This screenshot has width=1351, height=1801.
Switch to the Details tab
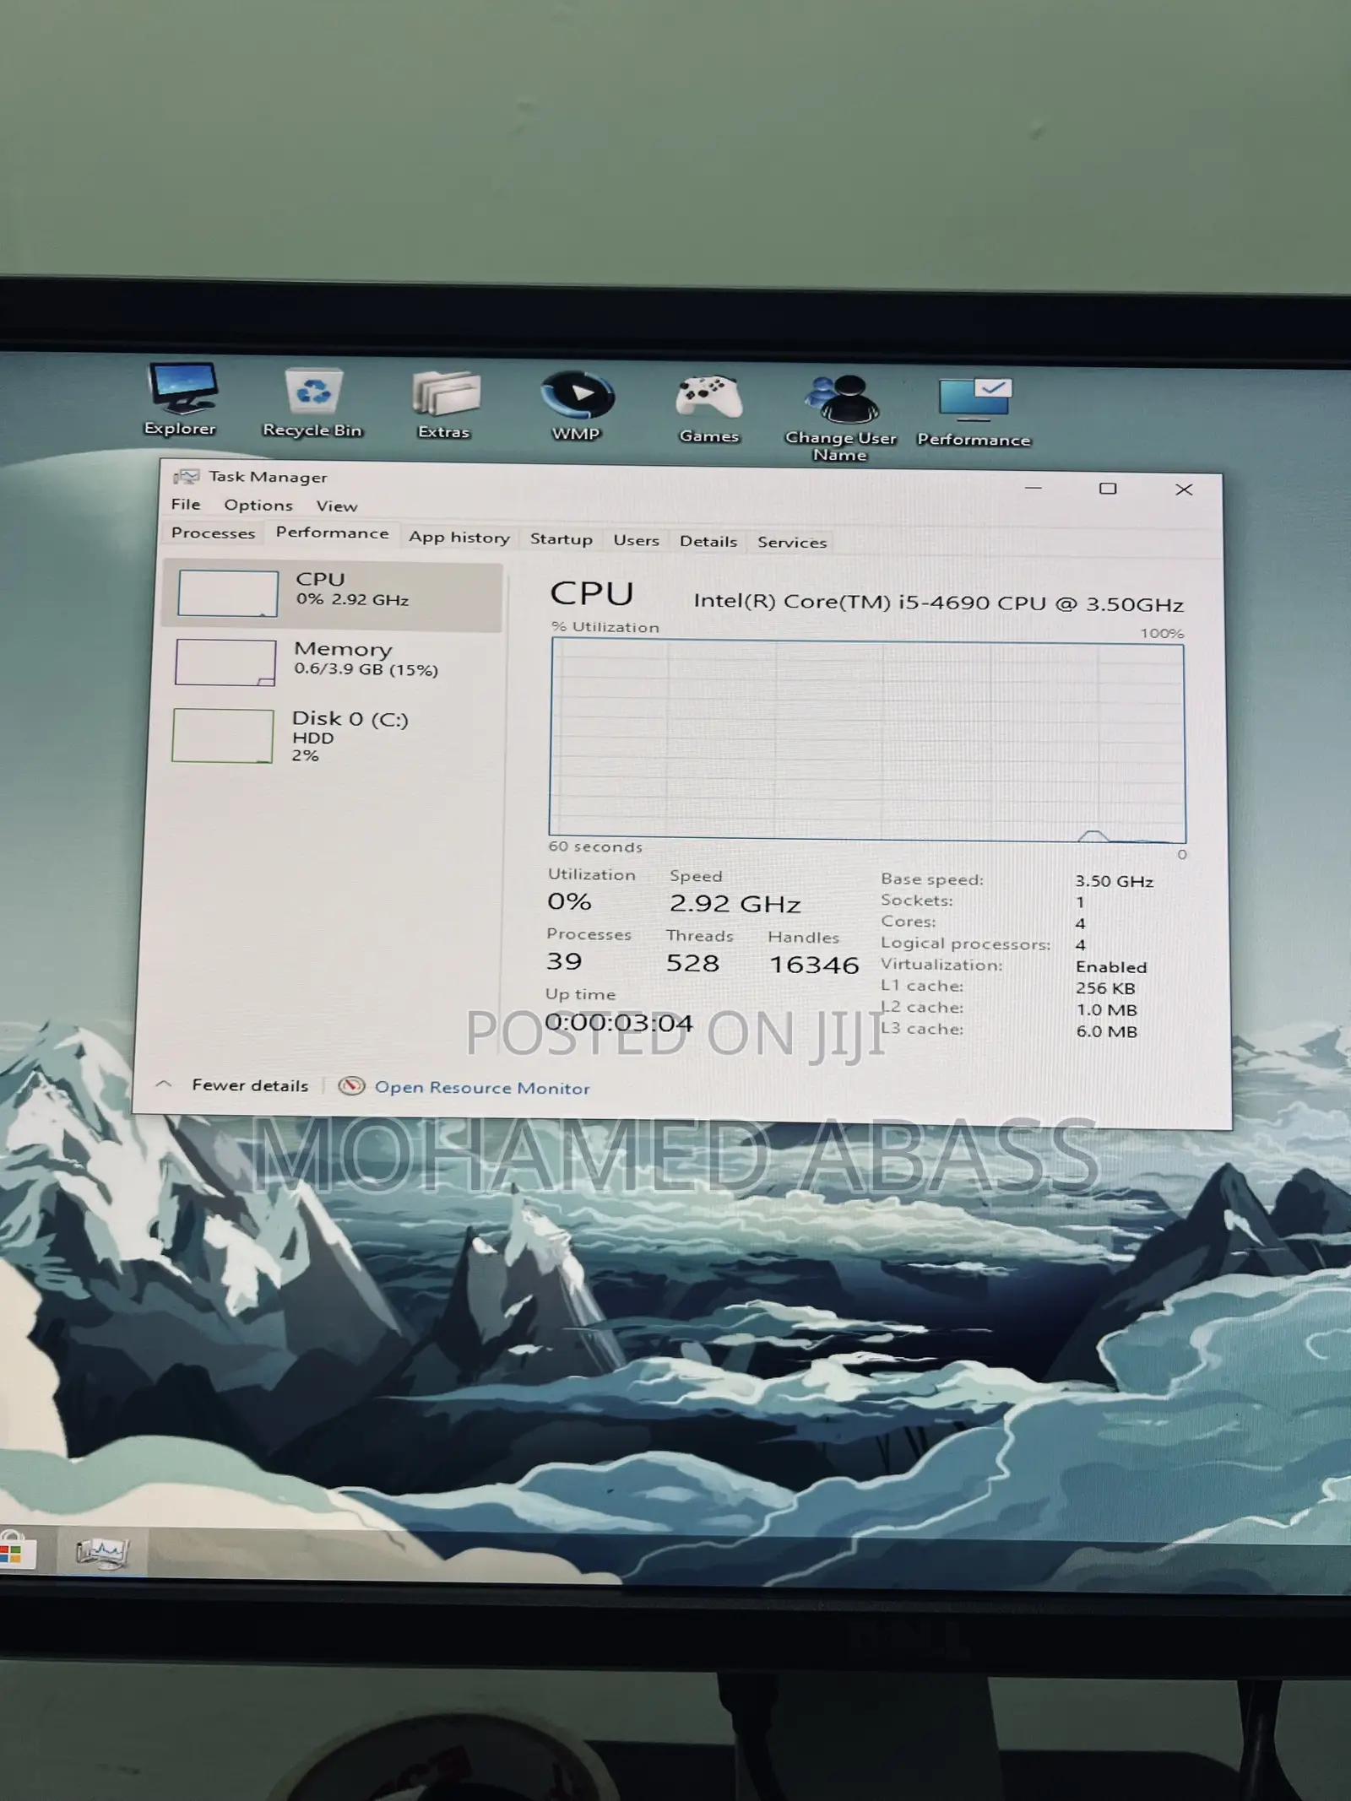click(708, 542)
